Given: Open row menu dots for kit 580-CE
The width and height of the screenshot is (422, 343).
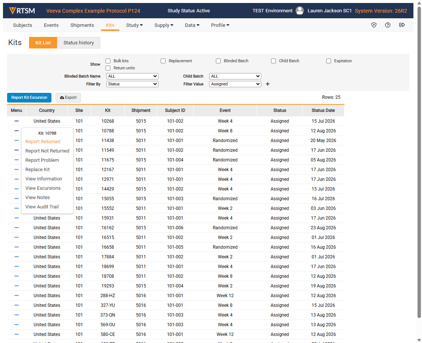Looking at the screenshot, I should (16, 334).
